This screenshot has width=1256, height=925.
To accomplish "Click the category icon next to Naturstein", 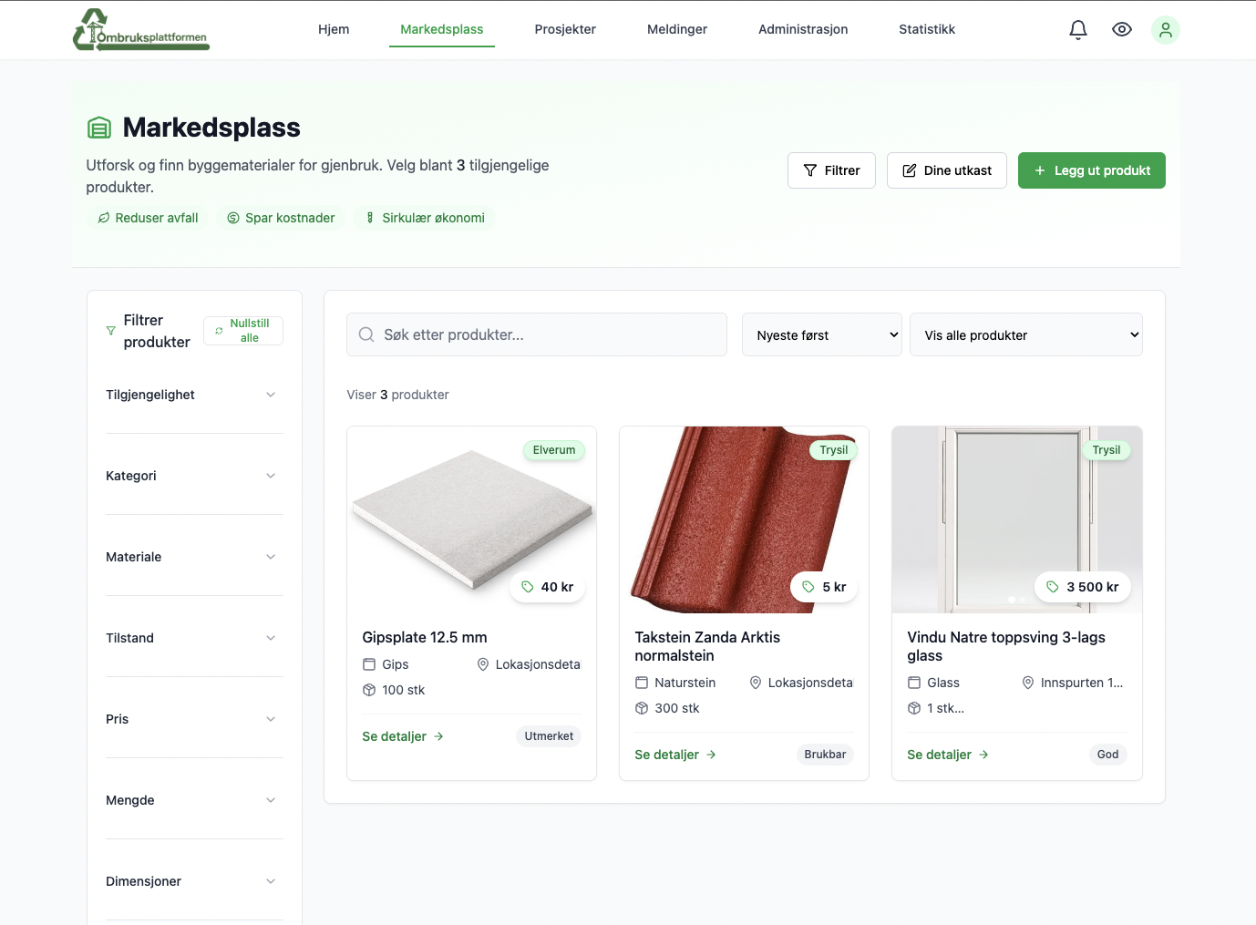I will click(x=642, y=683).
